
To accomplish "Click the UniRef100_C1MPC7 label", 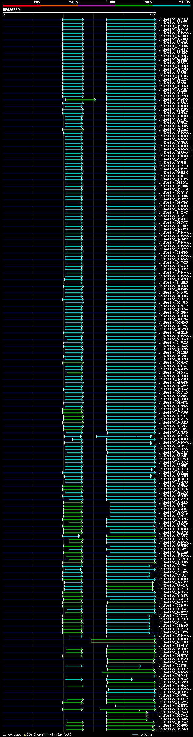I will point(173,113).
